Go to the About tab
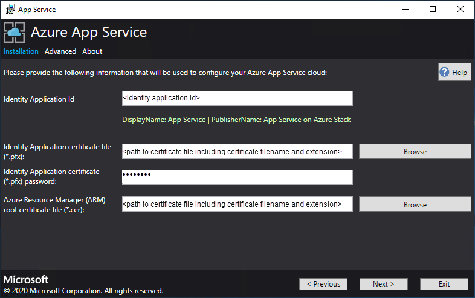 [x=92, y=51]
